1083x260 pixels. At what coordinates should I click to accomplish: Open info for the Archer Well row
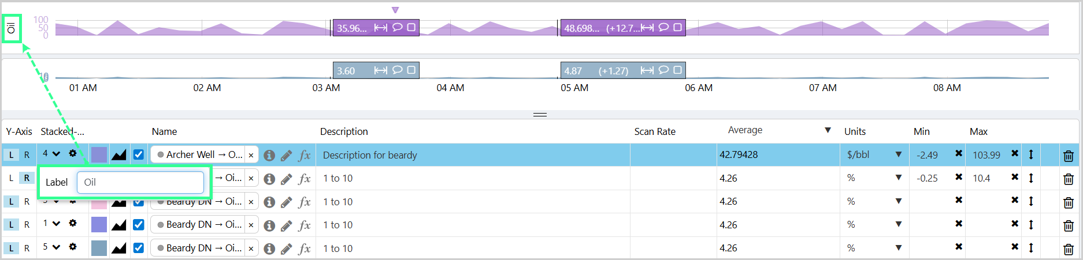[x=269, y=155]
